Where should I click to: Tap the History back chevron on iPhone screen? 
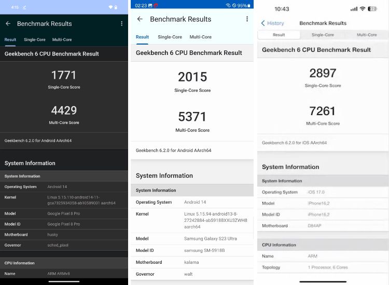tap(263, 23)
